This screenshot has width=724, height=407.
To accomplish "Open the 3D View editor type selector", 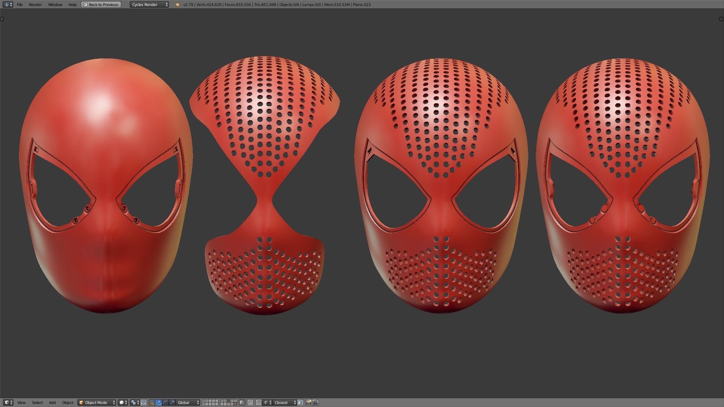I will click(8, 402).
